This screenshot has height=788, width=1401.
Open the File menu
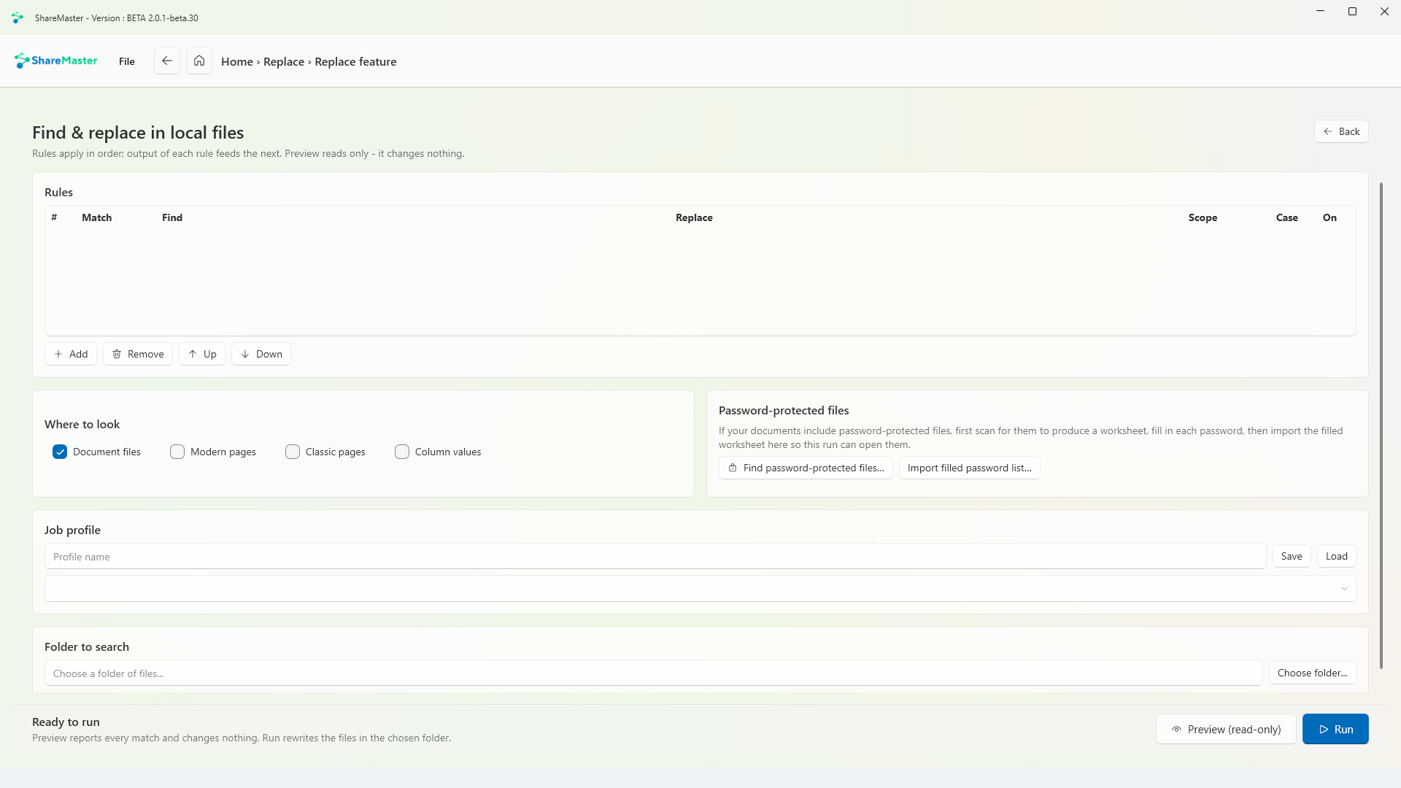[x=127, y=61]
